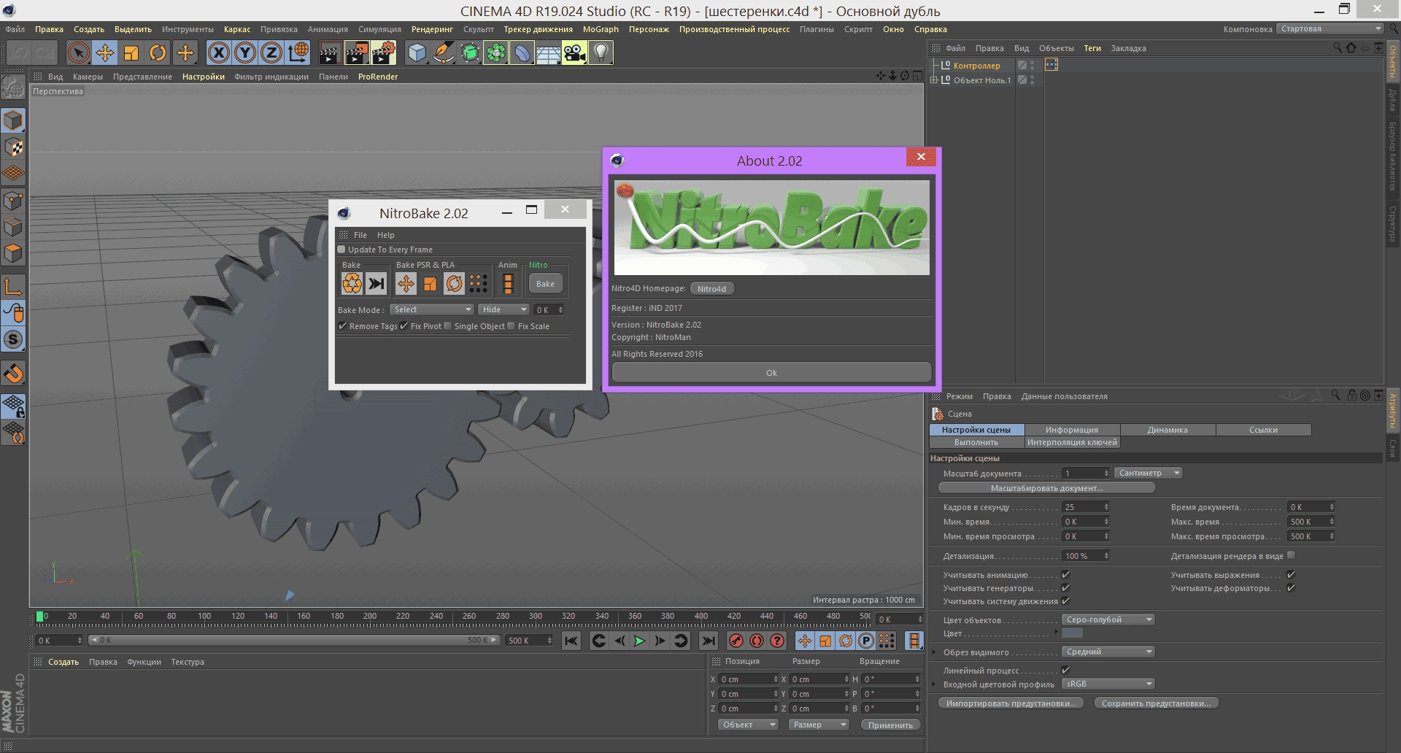The image size is (1401, 753).
Task: Add a camera object
Action: 574,53
